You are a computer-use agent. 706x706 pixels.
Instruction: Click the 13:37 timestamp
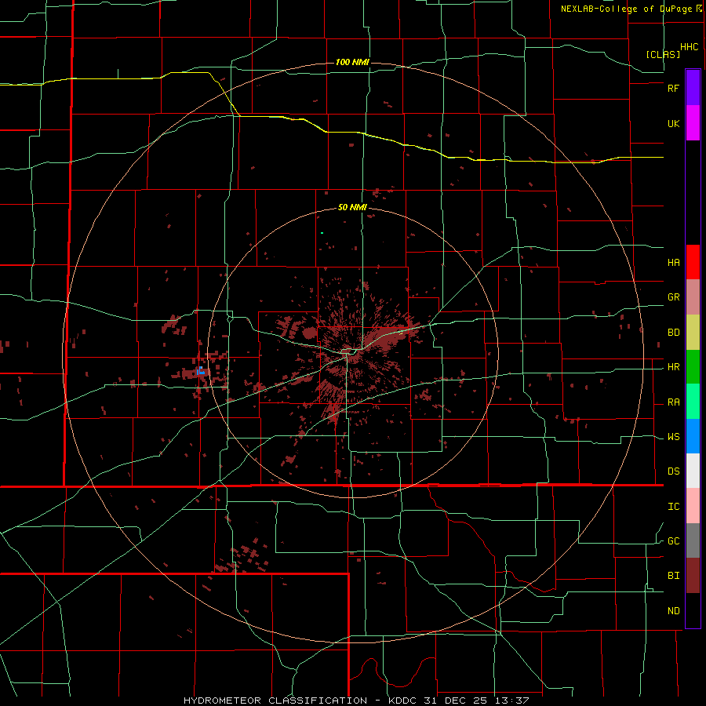click(x=514, y=701)
